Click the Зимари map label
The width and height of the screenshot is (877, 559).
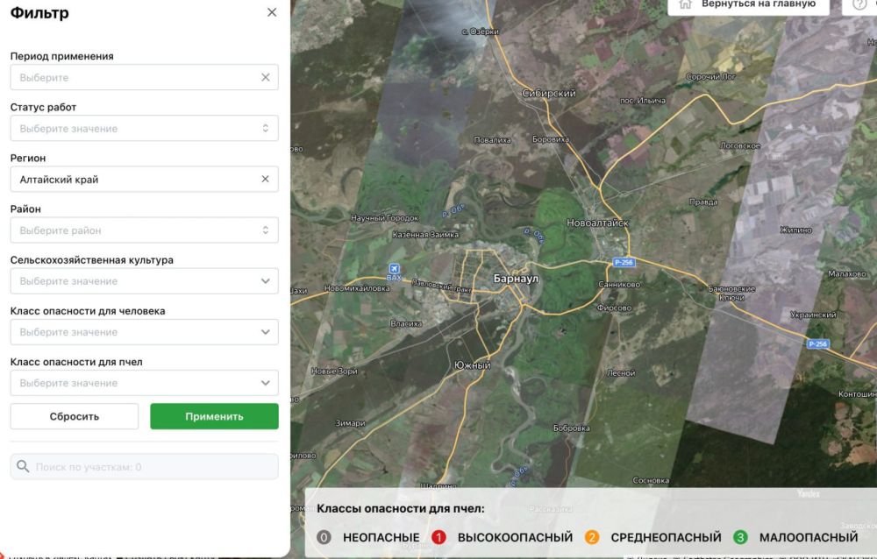350,422
